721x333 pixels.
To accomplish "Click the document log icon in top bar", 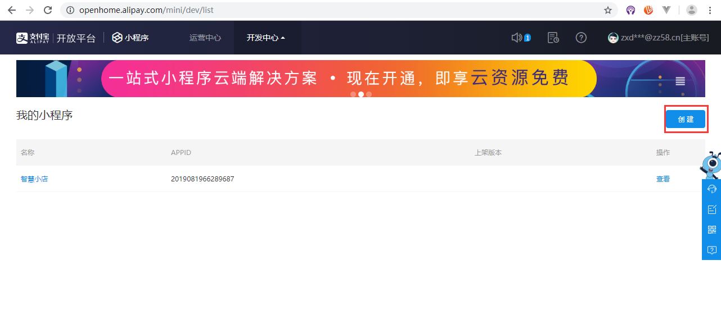I will 553,38.
